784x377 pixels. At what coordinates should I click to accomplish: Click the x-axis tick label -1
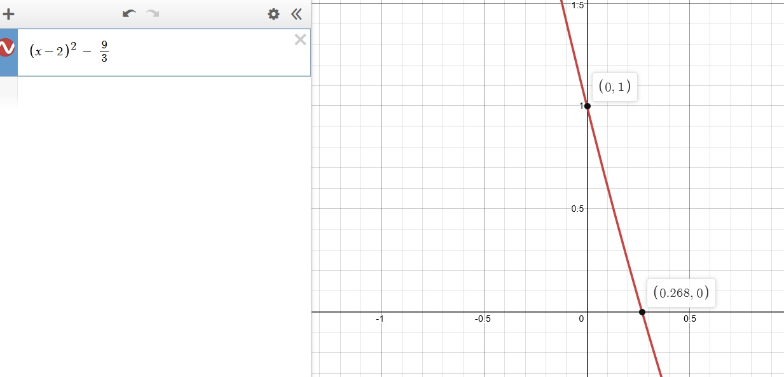click(x=380, y=319)
